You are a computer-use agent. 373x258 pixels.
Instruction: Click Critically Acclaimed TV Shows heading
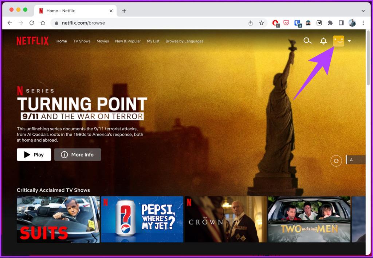tap(53, 190)
